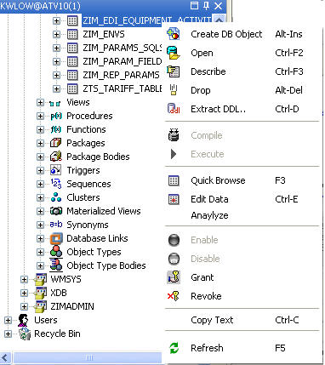This screenshot has width=325, height=365.
Task: Click the Revoke key icon
Action: [174, 296]
